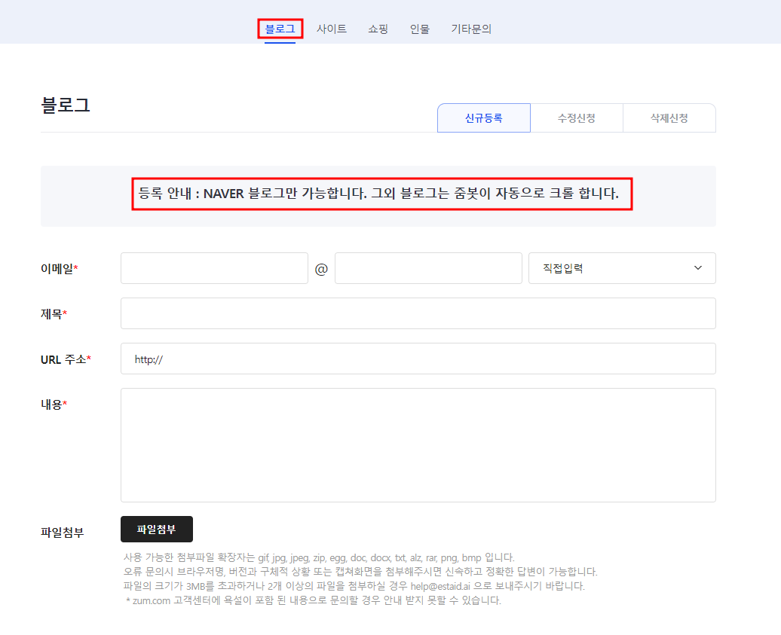Select the 신규등록 request tab
Viewport: 781px width, 635px height.
point(484,118)
